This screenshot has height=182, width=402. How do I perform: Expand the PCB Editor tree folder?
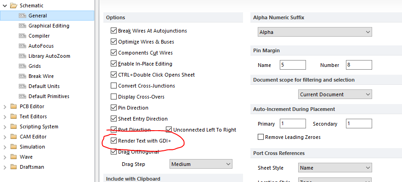click(x=5, y=107)
